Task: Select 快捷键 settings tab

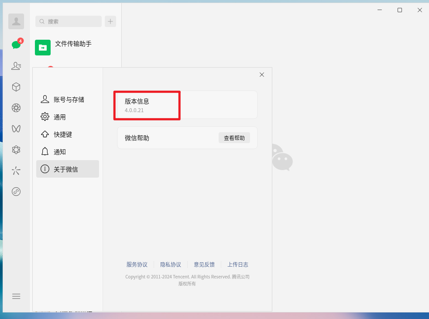Action: pos(68,134)
